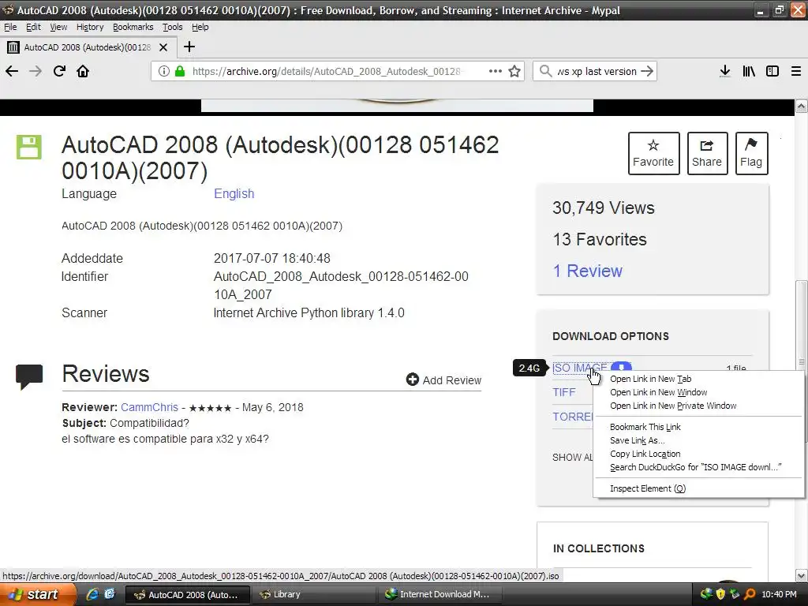Select Copy Link Location

[699, 454]
